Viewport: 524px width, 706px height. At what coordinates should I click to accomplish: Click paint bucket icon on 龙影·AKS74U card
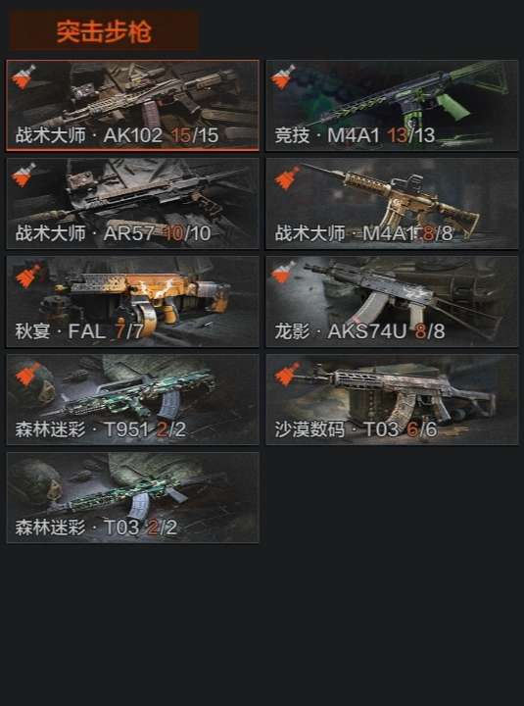point(283,272)
